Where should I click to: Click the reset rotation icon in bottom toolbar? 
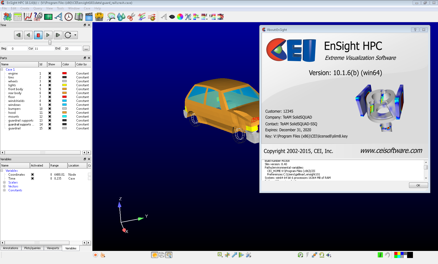click(x=322, y=255)
